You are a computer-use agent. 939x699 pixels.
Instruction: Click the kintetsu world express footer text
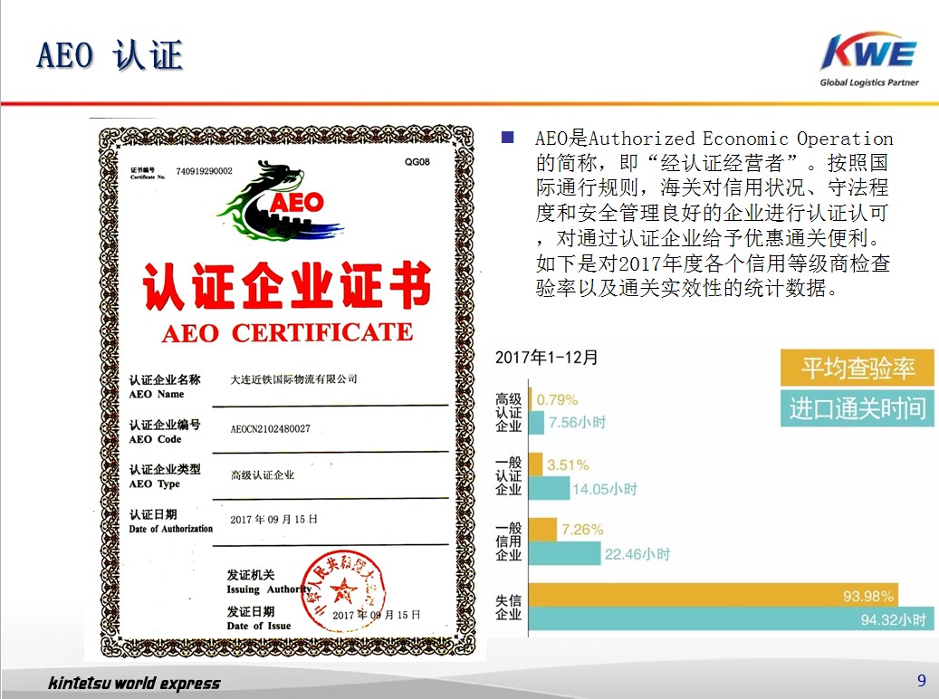(x=134, y=683)
